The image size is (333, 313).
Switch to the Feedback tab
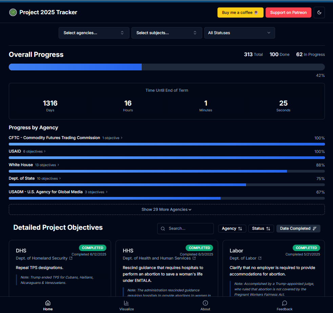coord(285,305)
